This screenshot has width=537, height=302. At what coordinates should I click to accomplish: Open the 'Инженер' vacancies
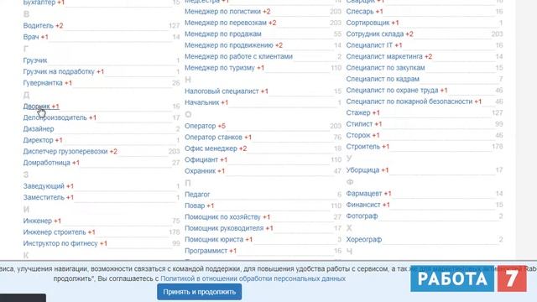(x=37, y=221)
